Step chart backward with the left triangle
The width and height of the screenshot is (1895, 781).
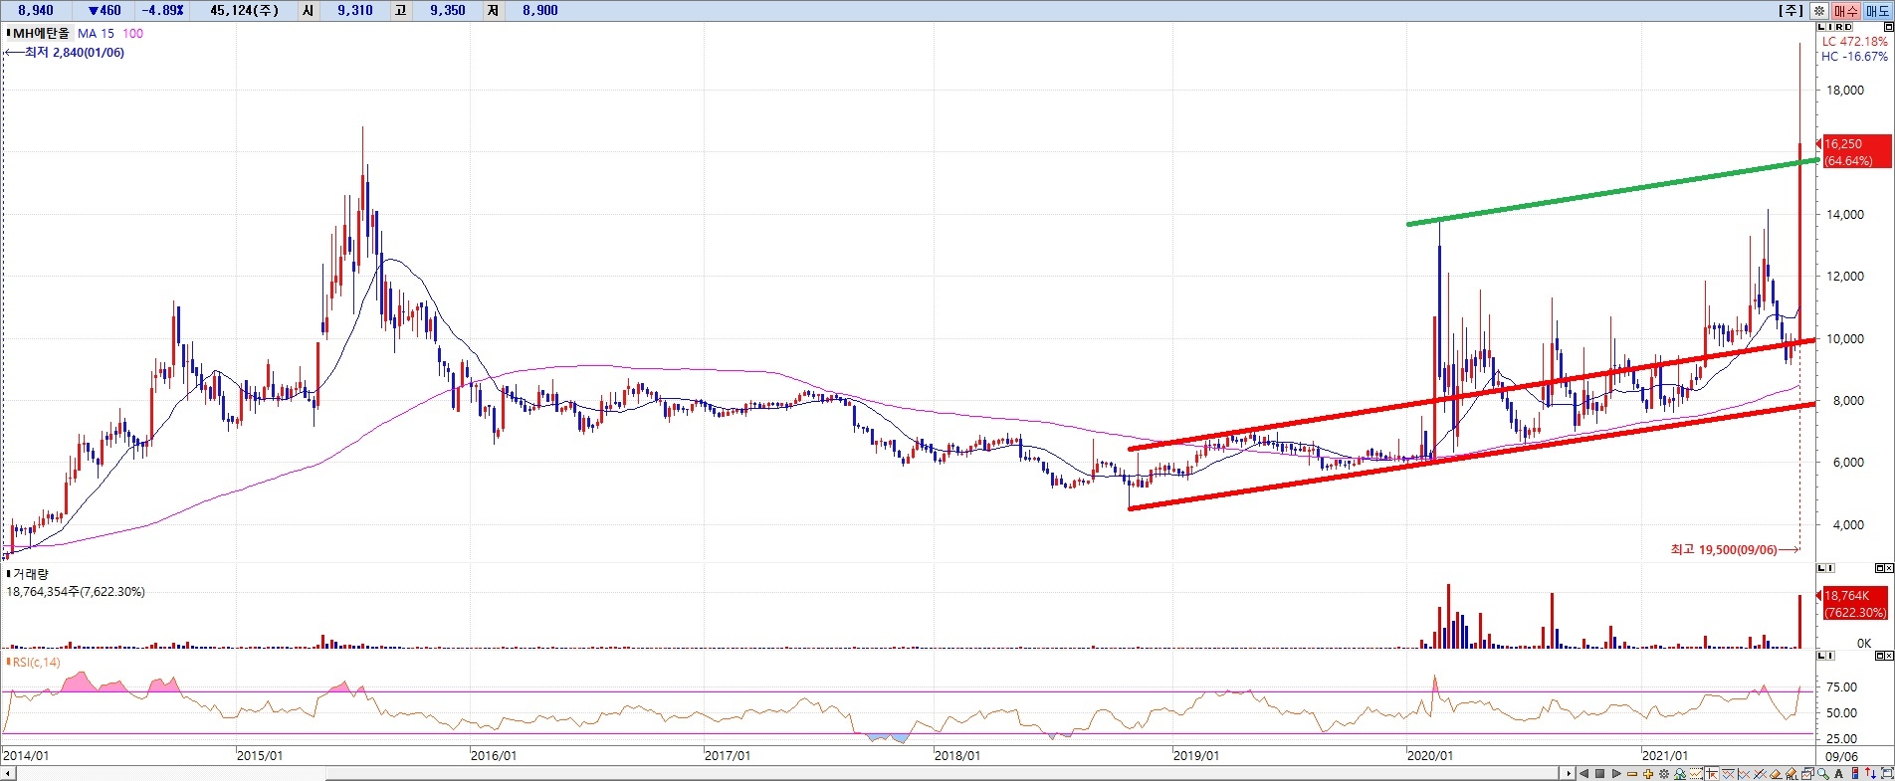point(1584,773)
